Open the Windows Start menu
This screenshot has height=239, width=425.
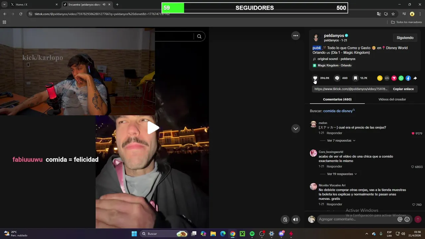pyautogui.click(x=134, y=234)
